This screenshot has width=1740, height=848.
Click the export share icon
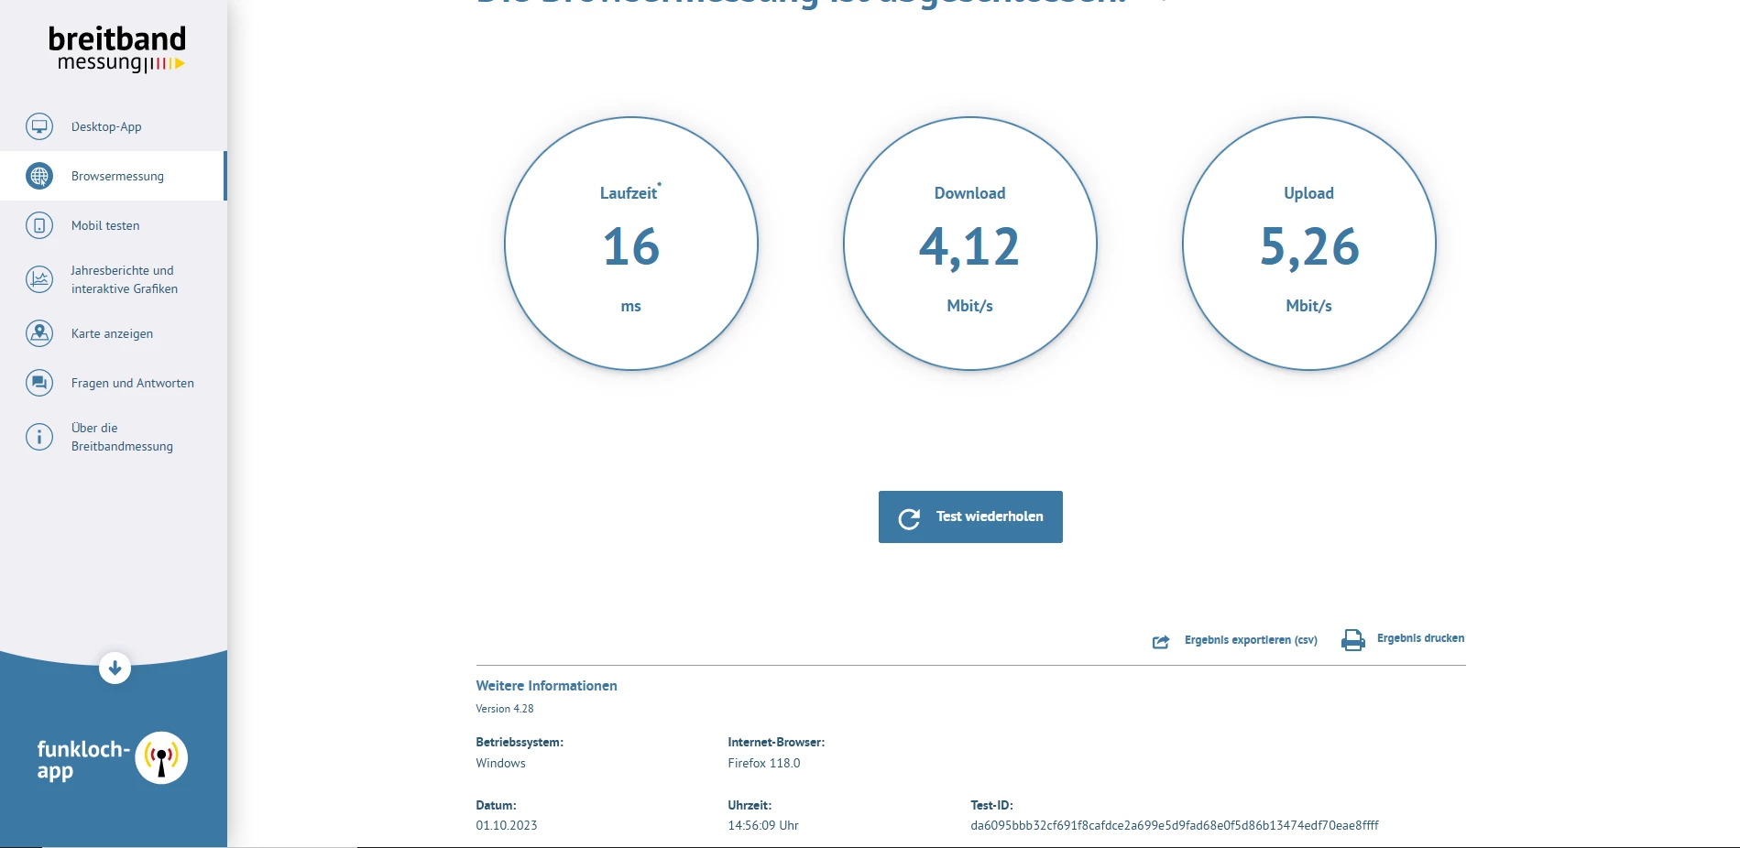[x=1161, y=641]
